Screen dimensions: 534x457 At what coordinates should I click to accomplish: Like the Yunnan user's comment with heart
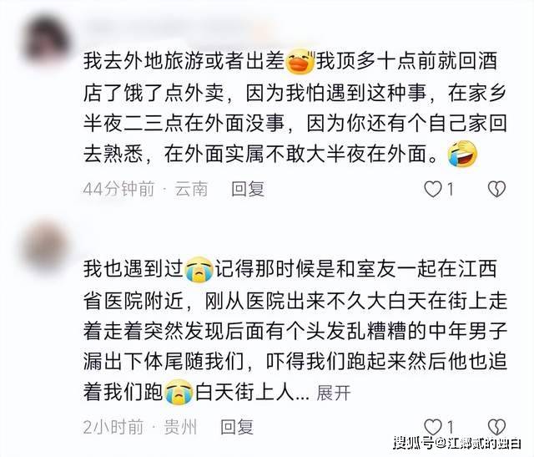pos(433,189)
